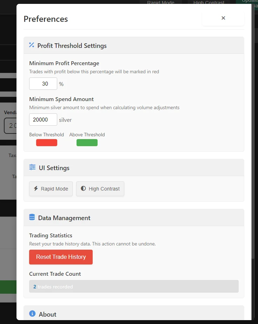
Task: Focus the Minimum Spend Amount silver field
Action: point(43,120)
